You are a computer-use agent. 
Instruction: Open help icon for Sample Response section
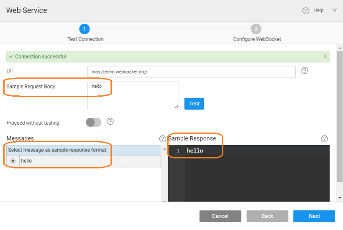pos(324,139)
